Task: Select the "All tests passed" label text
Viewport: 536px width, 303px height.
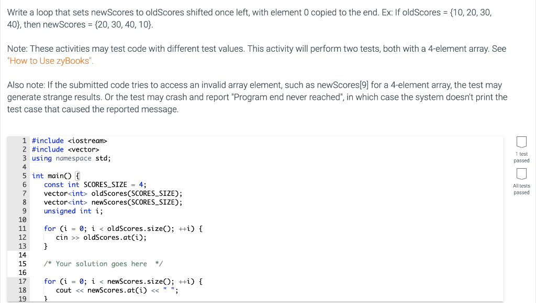Action: click(521, 189)
